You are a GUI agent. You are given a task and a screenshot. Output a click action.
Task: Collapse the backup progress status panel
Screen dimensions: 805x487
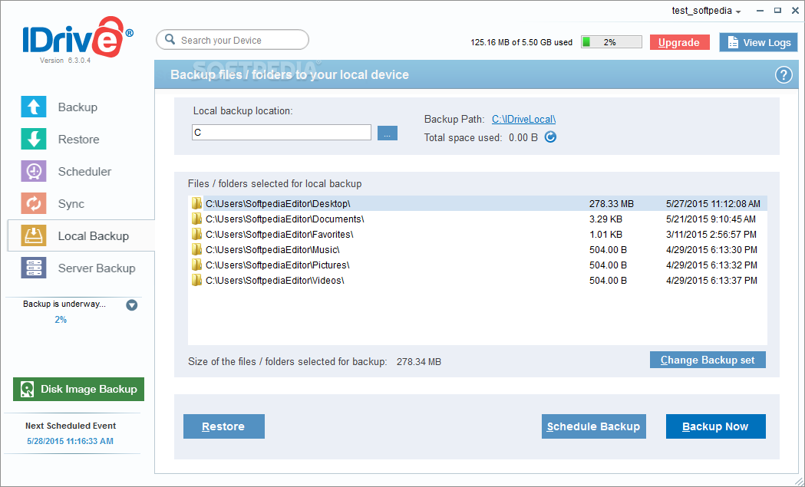131,304
